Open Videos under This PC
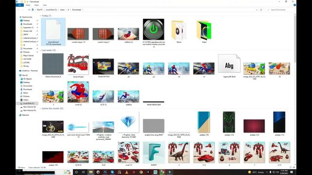Image resolution: width=312 pixels, height=175 pixels. (x=26, y=100)
